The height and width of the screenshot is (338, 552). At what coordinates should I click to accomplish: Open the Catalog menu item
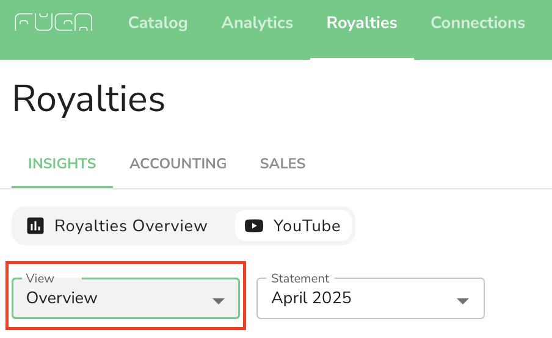click(x=158, y=23)
